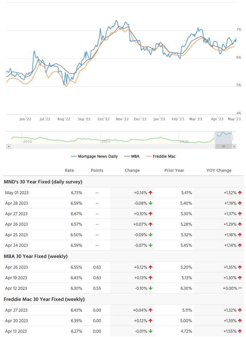
Task: Click Freddie Mac 30 Year Fixed section heading
Action: point(44,299)
